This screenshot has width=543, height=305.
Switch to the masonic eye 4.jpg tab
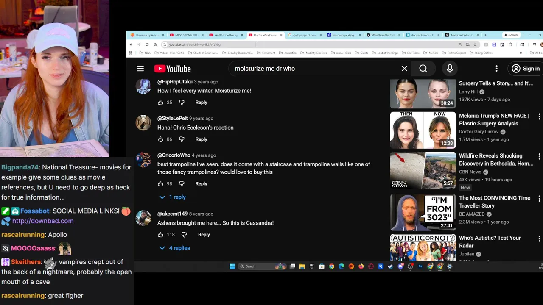[x=344, y=35]
